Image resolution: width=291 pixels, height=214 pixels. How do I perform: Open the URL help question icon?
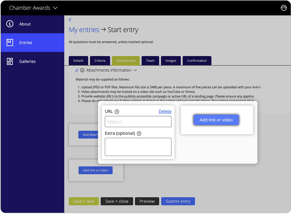(x=117, y=112)
